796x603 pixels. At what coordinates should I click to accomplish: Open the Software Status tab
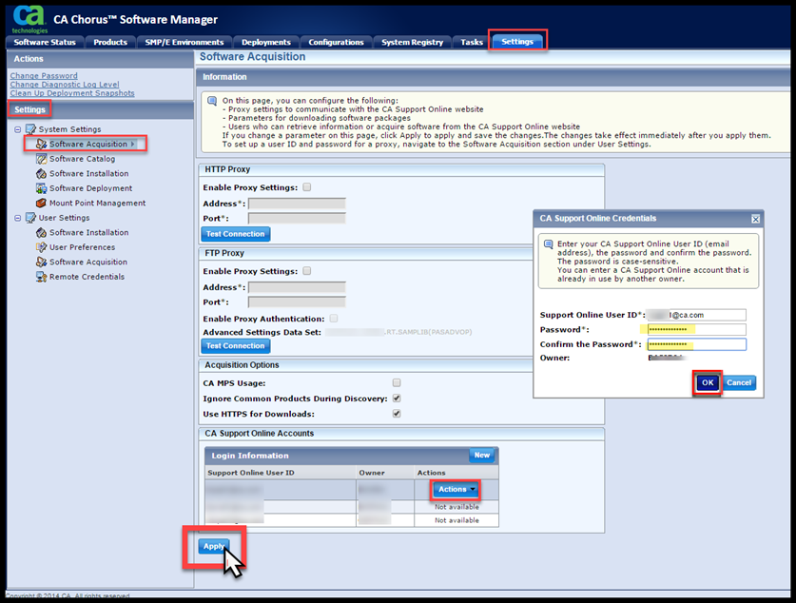tap(45, 42)
